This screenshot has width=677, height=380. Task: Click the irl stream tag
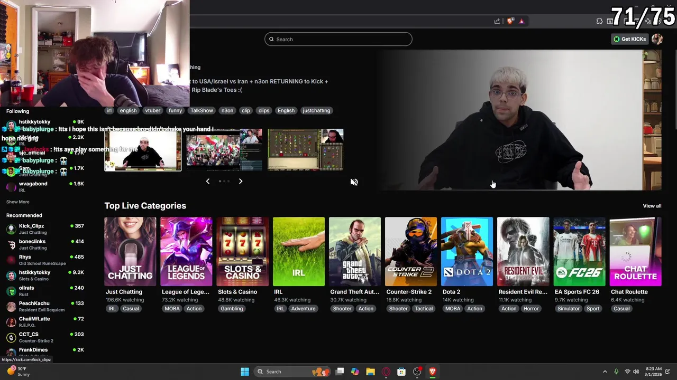tap(109, 110)
